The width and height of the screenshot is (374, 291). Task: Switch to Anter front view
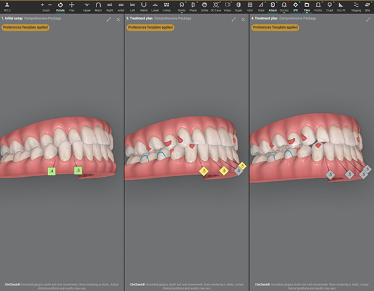click(x=121, y=7)
